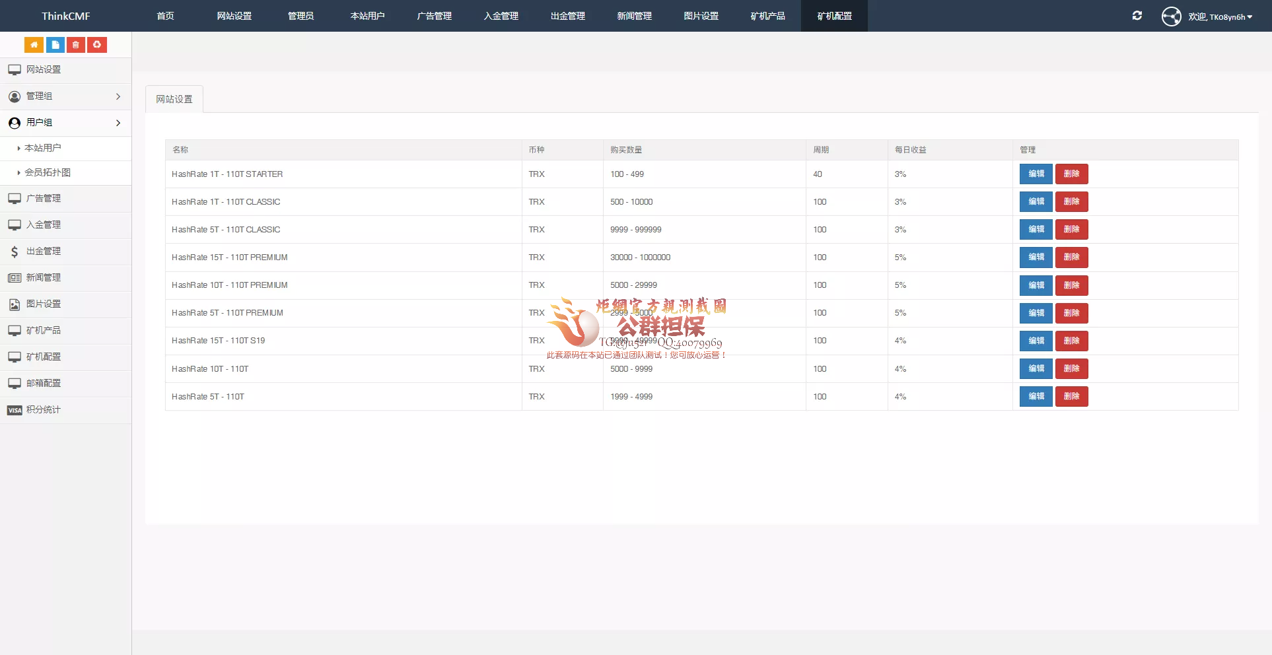The height and width of the screenshot is (655, 1272).
Task: Click the dollar sign icon for 出金管理
Action: click(x=15, y=252)
